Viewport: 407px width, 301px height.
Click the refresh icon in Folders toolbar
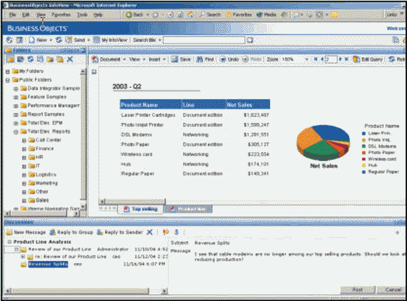coord(31,60)
